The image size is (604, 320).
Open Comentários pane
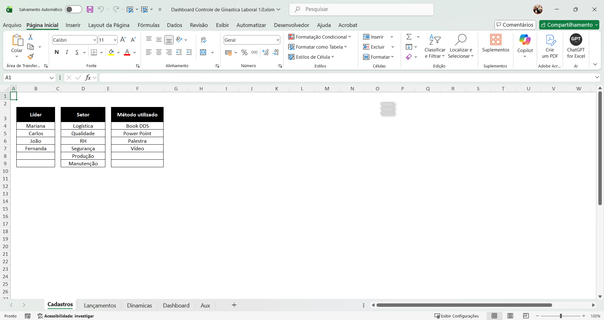pos(515,25)
